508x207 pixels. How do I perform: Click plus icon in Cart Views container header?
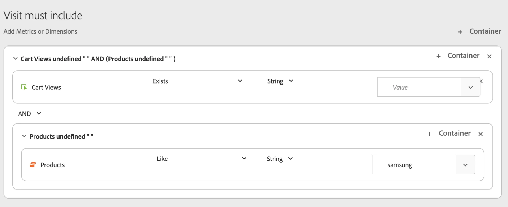click(x=438, y=56)
